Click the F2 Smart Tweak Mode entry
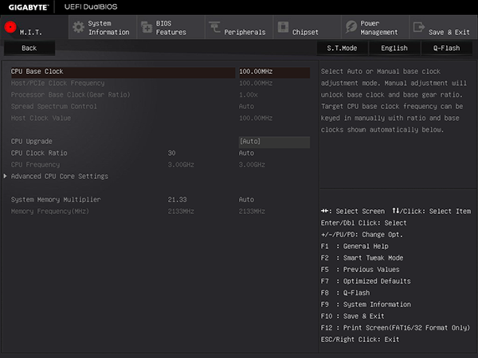Screen dimensions: 478x358 (362, 258)
